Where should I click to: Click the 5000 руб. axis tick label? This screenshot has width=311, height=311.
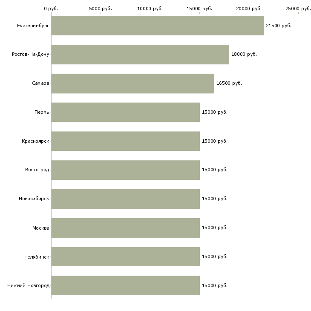pos(101,9)
